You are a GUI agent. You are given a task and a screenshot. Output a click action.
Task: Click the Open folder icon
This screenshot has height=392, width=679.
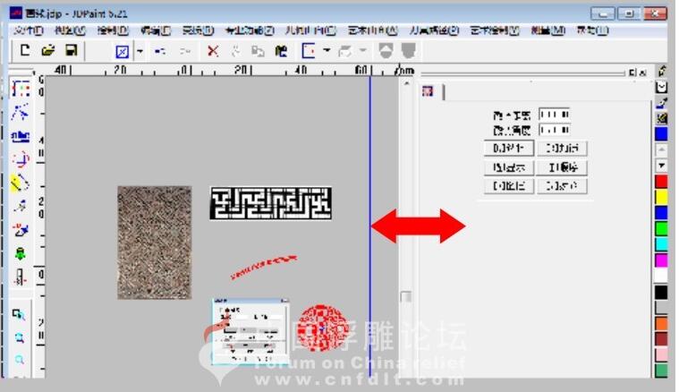[x=48, y=51]
